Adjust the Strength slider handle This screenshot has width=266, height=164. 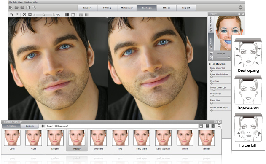click(229, 58)
